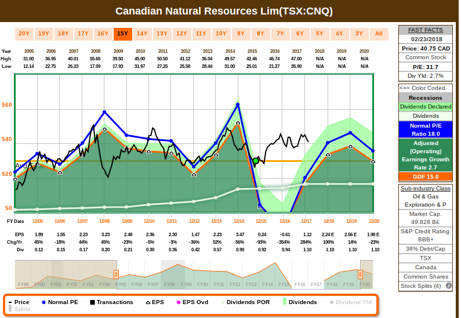Toggle the Dividends legend series
Screen dimensions: 461x318
(300, 302)
